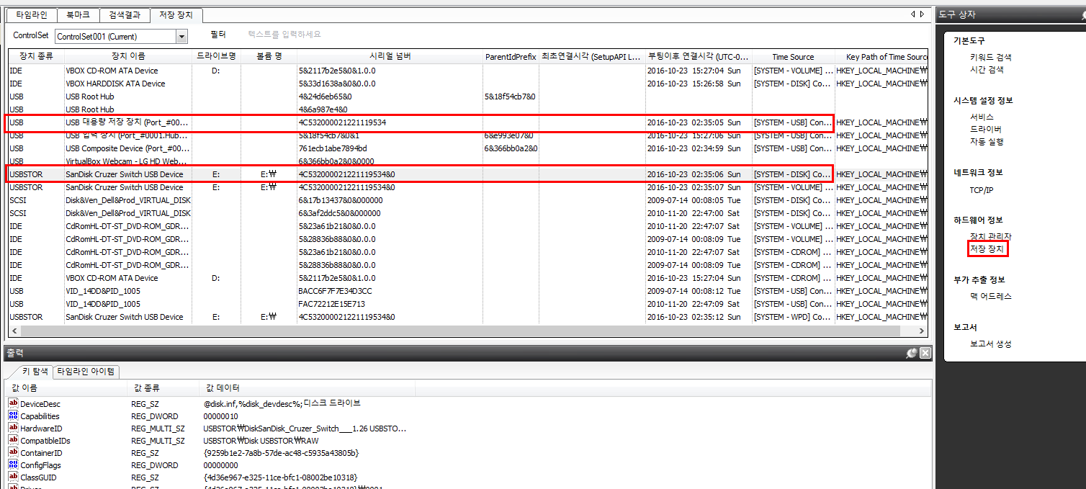Sort by 드라이브명 column header
The height and width of the screenshot is (489, 1086).
(216, 57)
